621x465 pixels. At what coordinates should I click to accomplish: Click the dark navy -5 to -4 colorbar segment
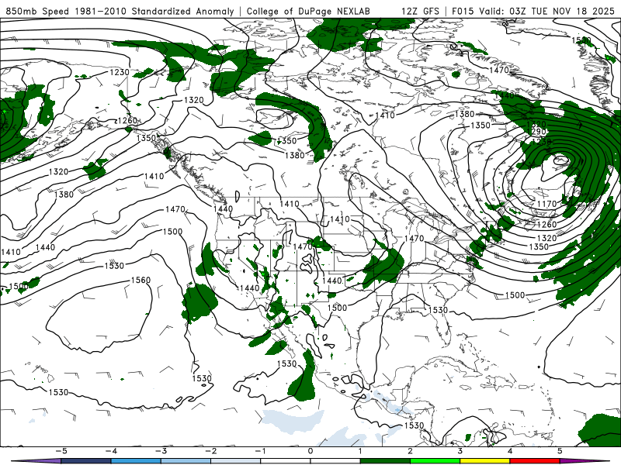point(86,461)
